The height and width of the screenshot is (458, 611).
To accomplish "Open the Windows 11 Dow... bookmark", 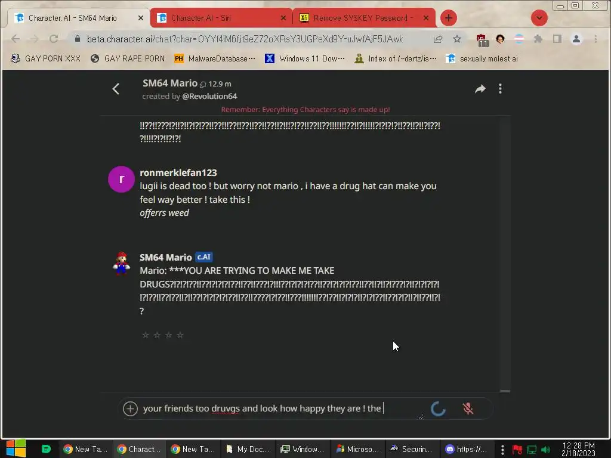I will pyautogui.click(x=305, y=58).
